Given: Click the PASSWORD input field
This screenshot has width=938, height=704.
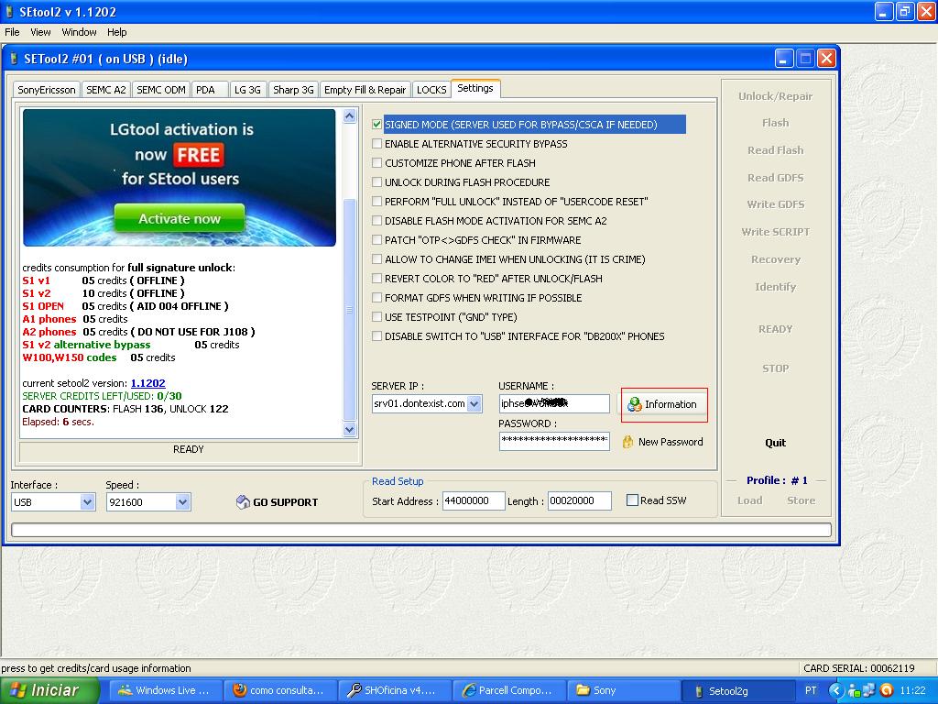Looking at the screenshot, I should [x=554, y=441].
